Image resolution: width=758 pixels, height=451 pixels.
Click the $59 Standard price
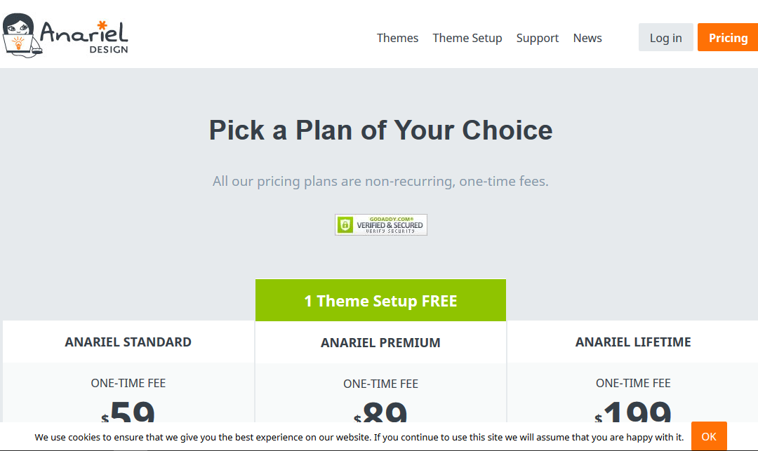(x=128, y=412)
